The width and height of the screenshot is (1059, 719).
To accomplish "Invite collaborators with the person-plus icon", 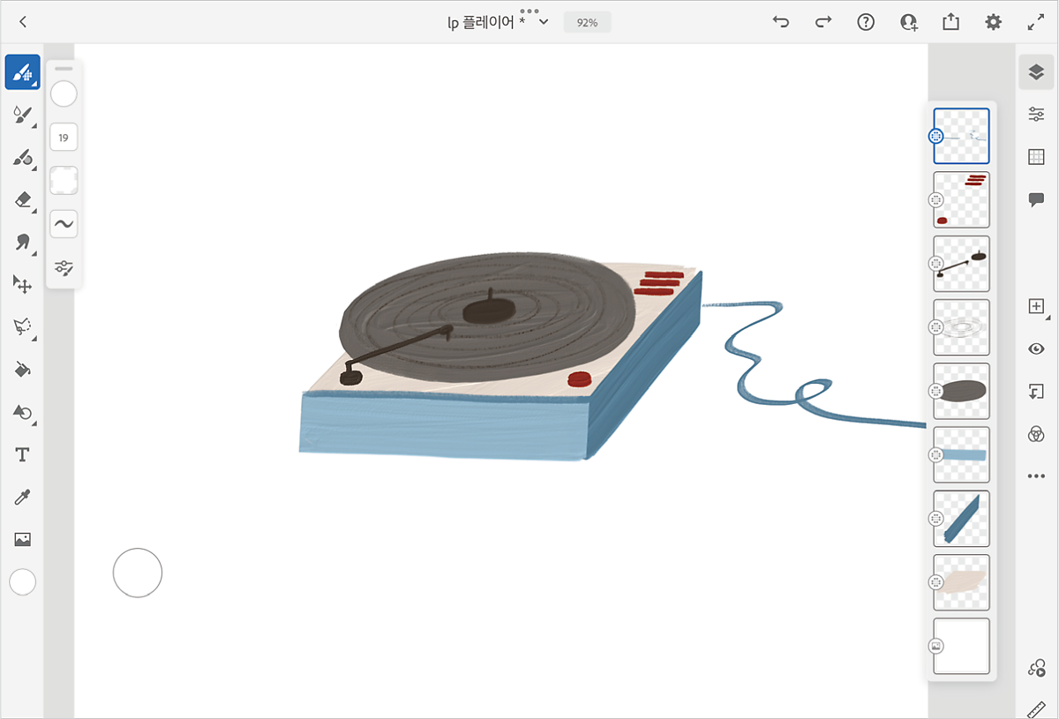I will tap(908, 22).
